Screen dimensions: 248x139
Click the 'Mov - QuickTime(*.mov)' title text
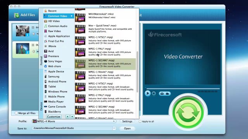[x=102, y=25]
